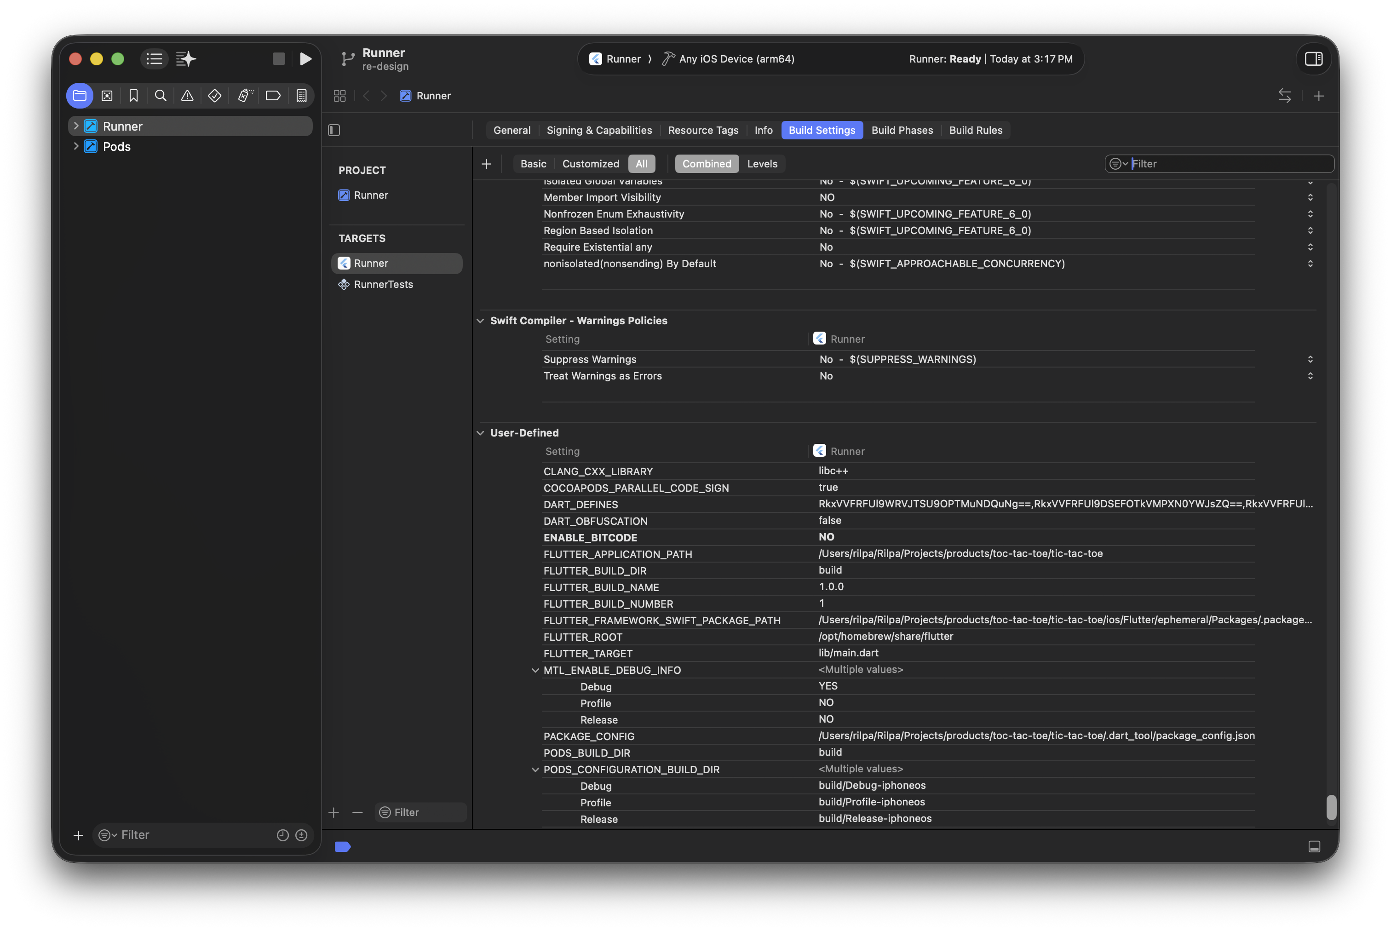The height and width of the screenshot is (931, 1391).
Task: Open the Bookmark navigator icon
Action: pyautogui.click(x=133, y=96)
